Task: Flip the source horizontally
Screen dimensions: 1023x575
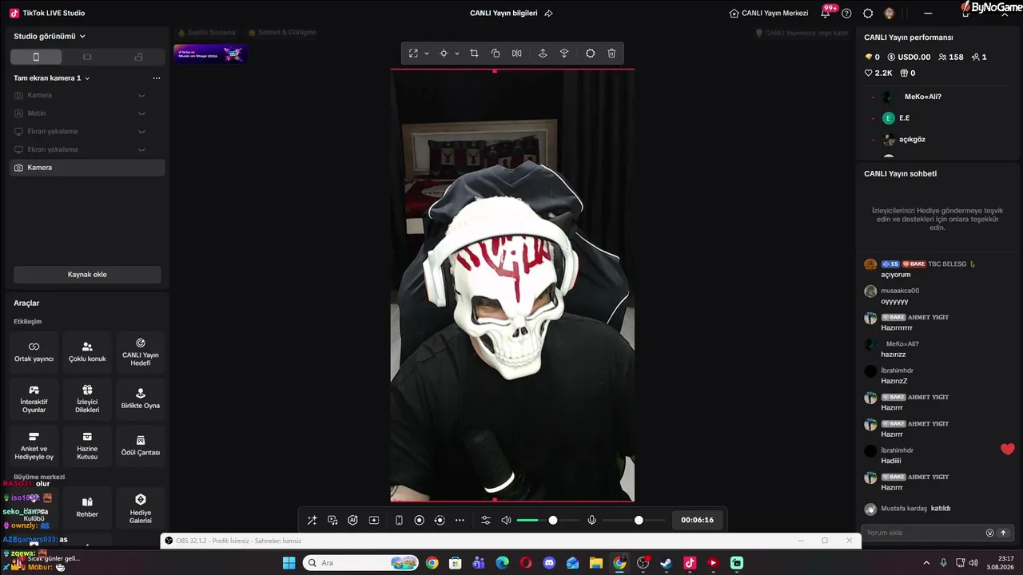Action: [x=517, y=54]
